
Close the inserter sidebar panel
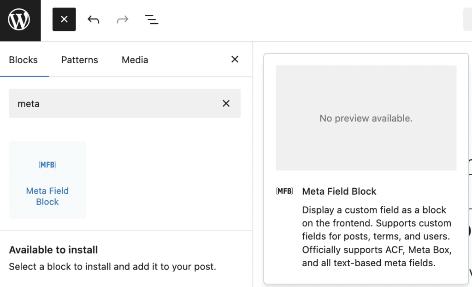235,59
